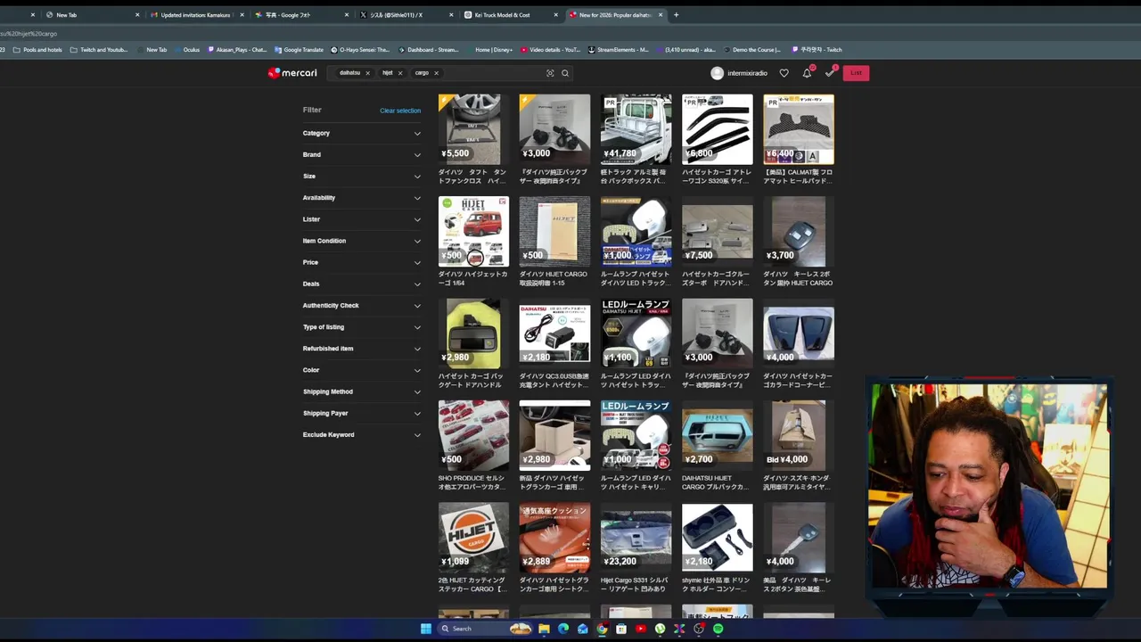Remove the daihatsu search tag
This screenshot has height=642, width=1141.
367,73
